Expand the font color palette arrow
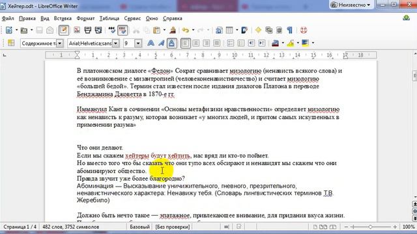Viewport: 417px width, 234px height. [283, 43]
